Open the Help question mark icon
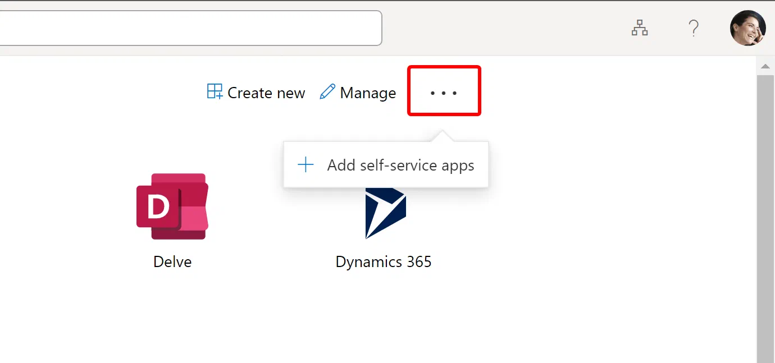This screenshot has height=363, width=775. [x=694, y=27]
